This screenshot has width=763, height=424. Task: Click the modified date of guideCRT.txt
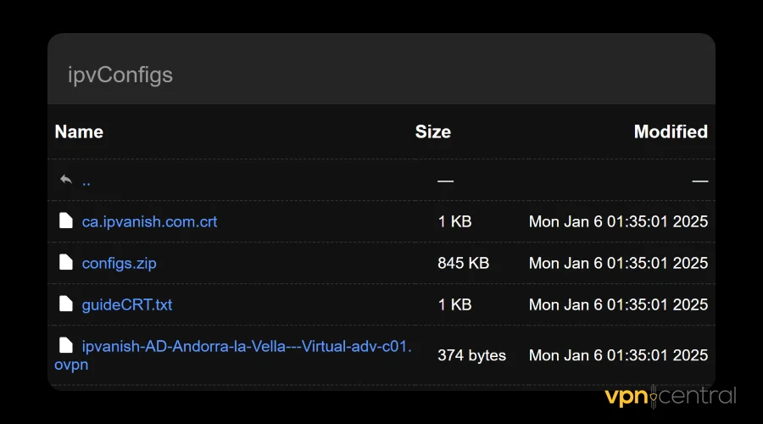(618, 304)
